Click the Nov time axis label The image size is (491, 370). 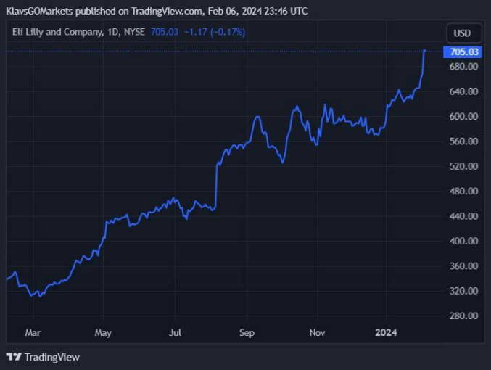pos(317,332)
